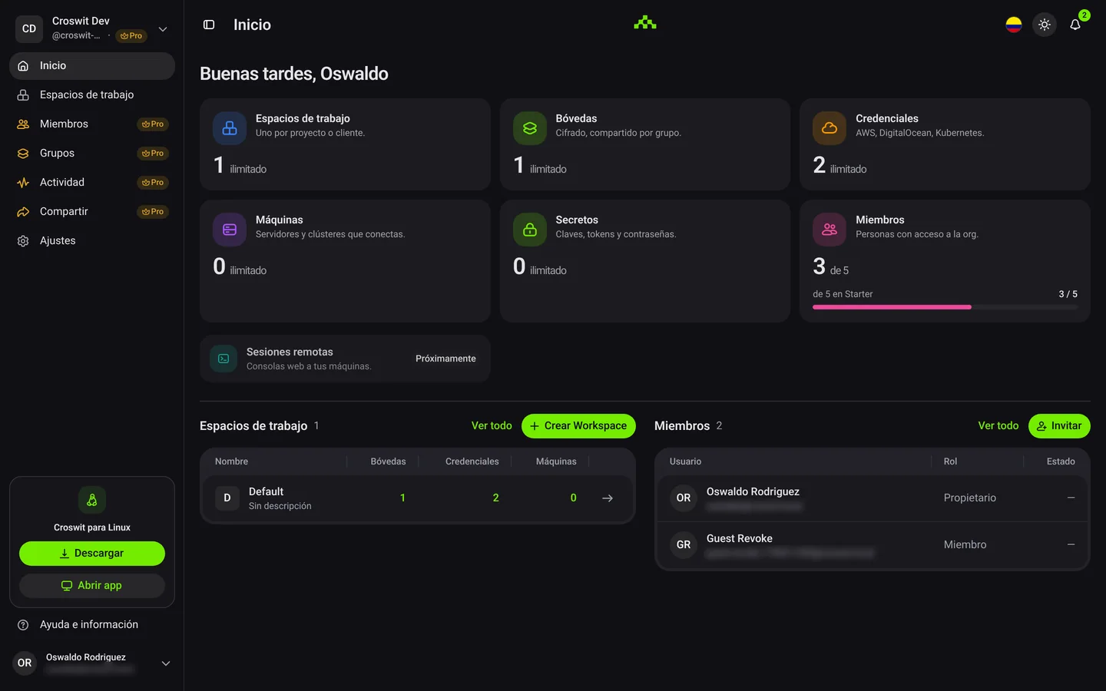Click the Secretos lock icon
Screen dimensions: 1106x691
coord(530,230)
